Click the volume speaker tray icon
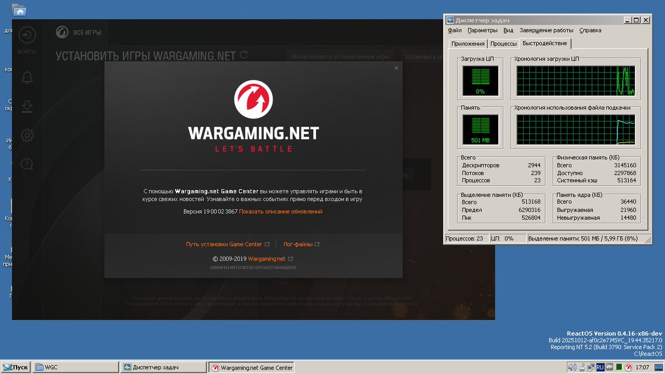Viewport: 665px width, 374px height. coord(572,367)
